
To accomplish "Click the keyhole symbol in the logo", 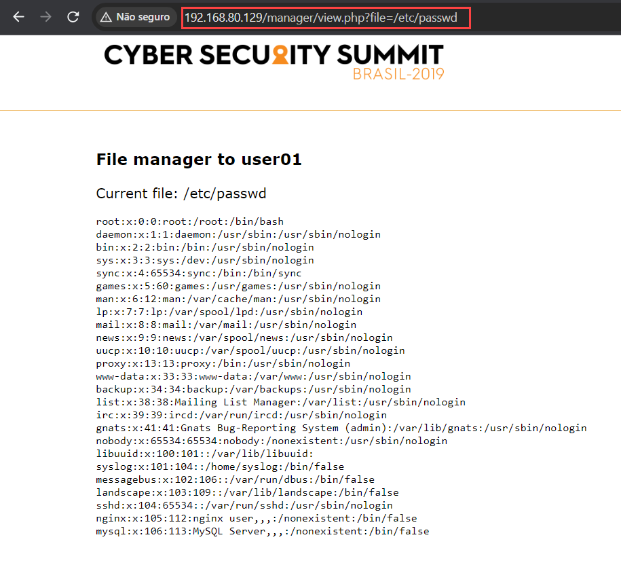I will pyautogui.click(x=280, y=56).
